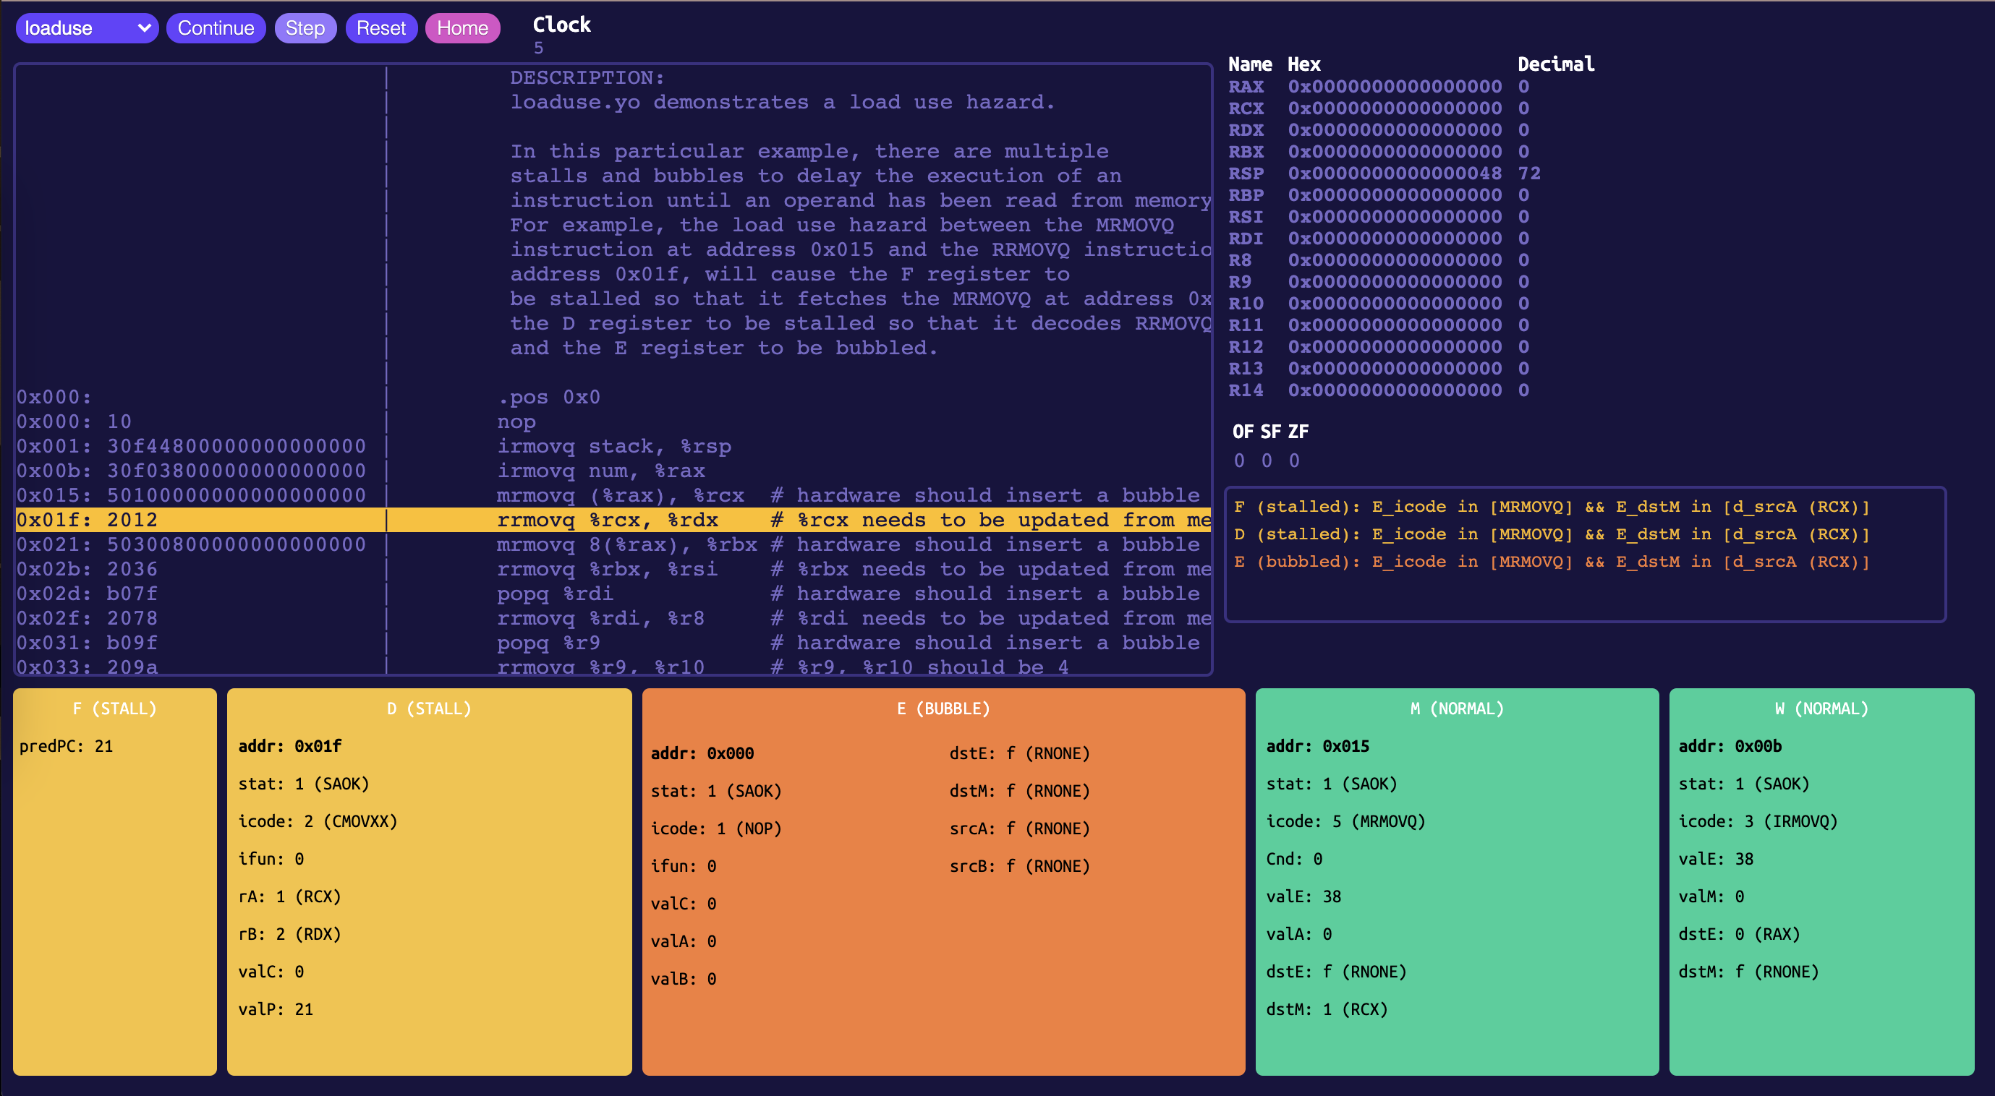Click the D (stalled) hazard message
Viewport: 1995px width, 1096px height.
point(1552,534)
